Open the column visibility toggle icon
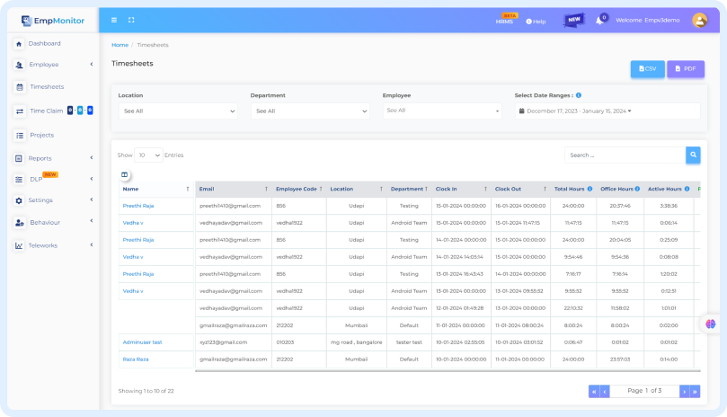 pyautogui.click(x=125, y=174)
